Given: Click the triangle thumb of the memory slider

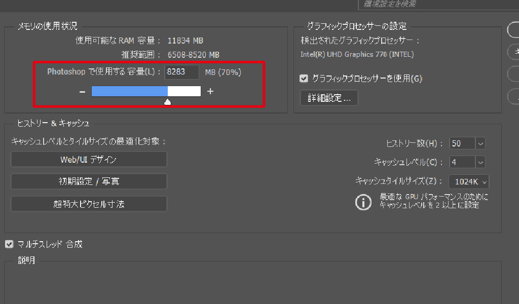Looking at the screenshot, I should pos(168,102).
